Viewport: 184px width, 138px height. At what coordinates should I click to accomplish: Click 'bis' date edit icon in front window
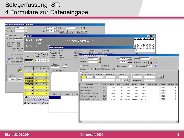tap(129, 62)
